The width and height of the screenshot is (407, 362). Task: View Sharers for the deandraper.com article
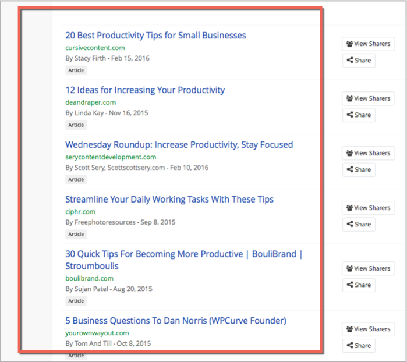[x=369, y=98]
